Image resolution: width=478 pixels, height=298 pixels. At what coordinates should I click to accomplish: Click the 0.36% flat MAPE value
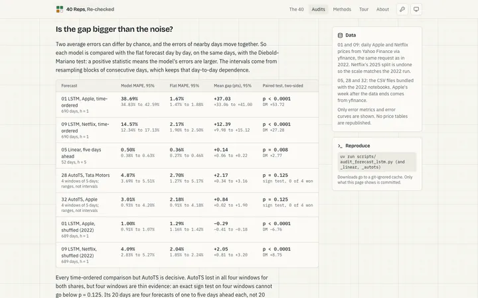coord(177,150)
